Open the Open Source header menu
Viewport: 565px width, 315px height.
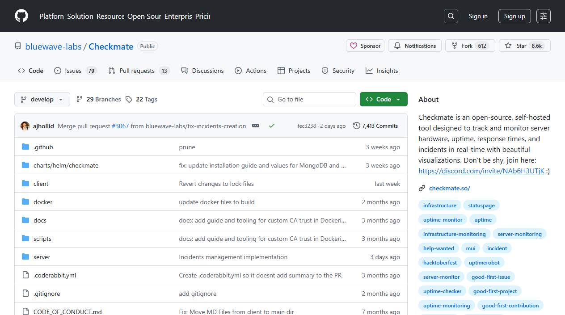pyautogui.click(x=144, y=16)
